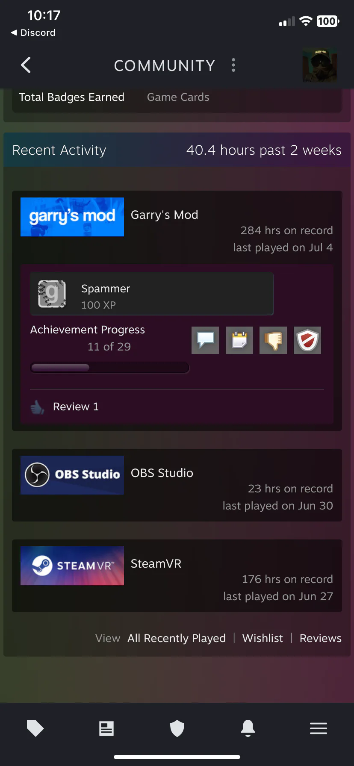Image resolution: width=354 pixels, height=766 pixels.
Task: Open the Store tag icon in bottom bar
Action: (35, 728)
